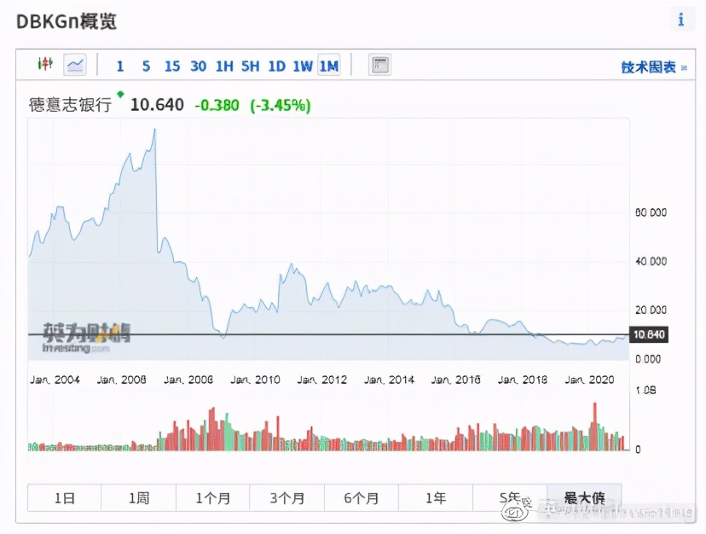706x534 pixels.
Task: Switch to the 1日 range tab
Action: [66, 497]
